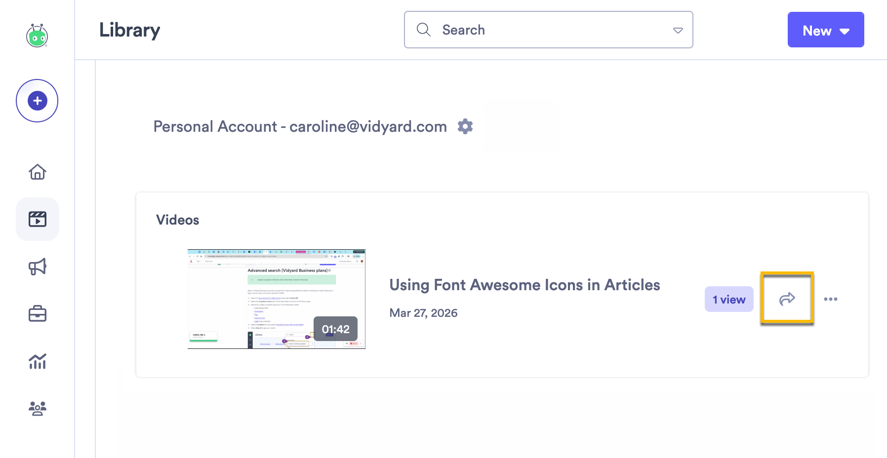Viewport: 887px width, 458px height.
Task: Open the New dropdown button
Action: tap(825, 30)
